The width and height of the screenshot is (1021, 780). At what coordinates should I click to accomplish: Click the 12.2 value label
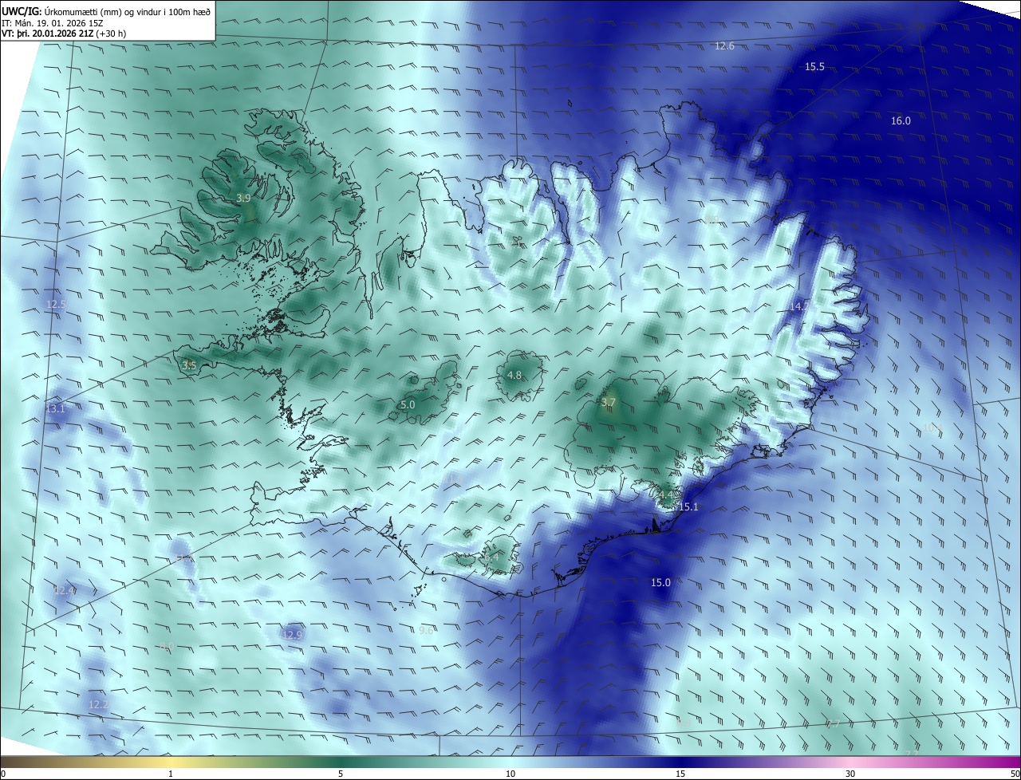(98, 705)
